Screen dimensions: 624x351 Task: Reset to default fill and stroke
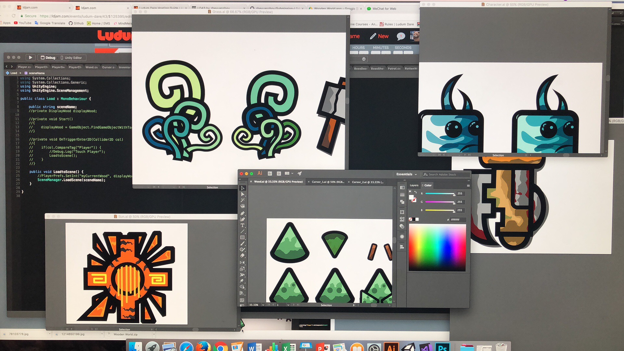pos(410,192)
